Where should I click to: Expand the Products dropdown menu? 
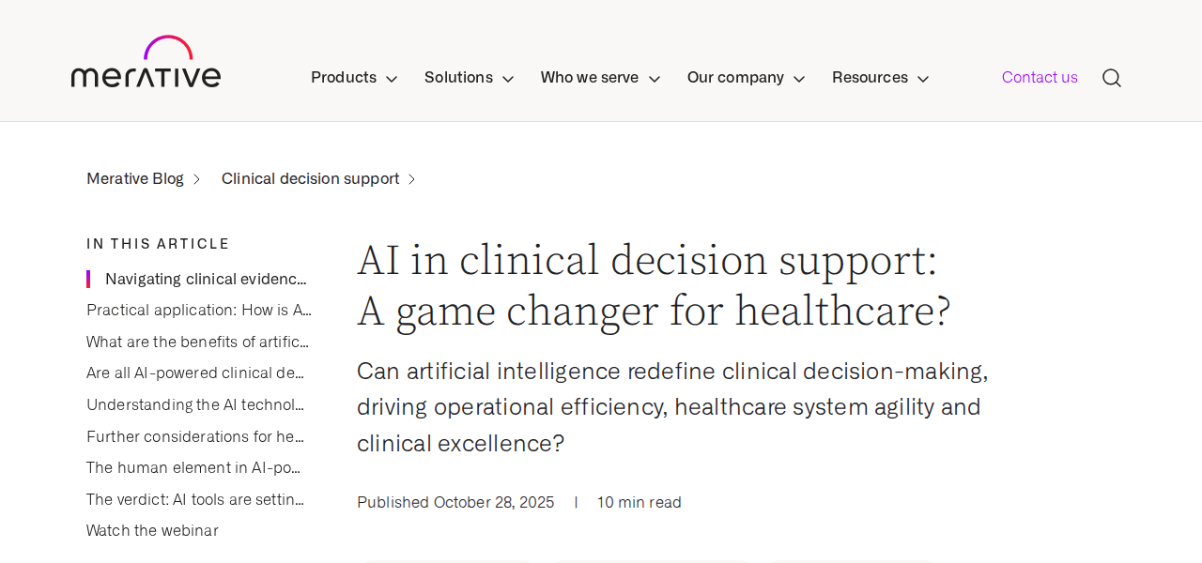[354, 78]
